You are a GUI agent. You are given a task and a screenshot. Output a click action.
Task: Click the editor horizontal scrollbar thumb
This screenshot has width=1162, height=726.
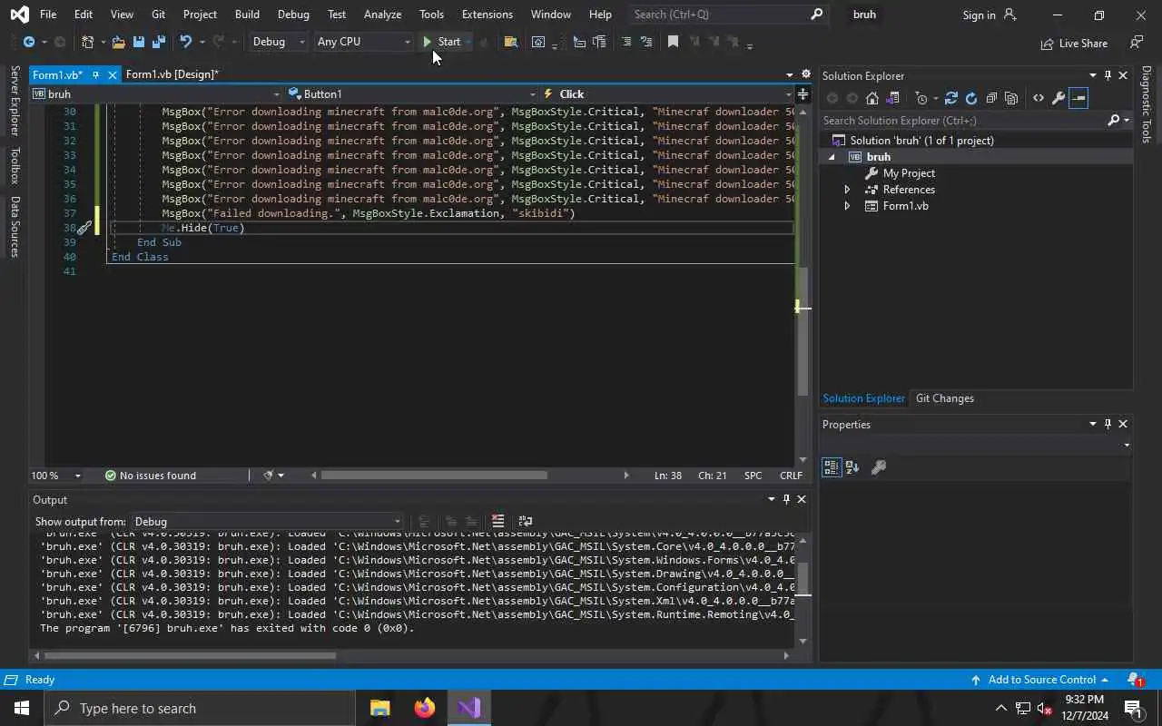pyautogui.click(x=434, y=475)
